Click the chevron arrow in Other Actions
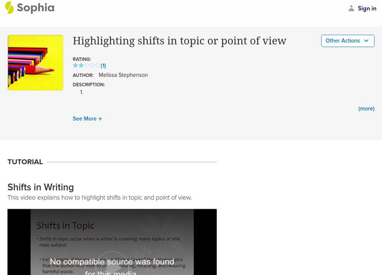The height and width of the screenshot is (275, 382). (366, 41)
